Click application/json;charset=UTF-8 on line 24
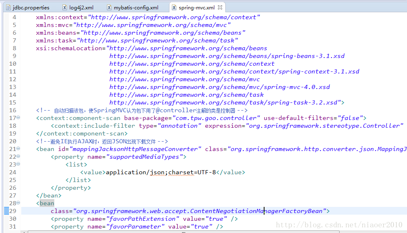The height and width of the screenshot is (233, 407). pyautogui.click(x=161, y=172)
